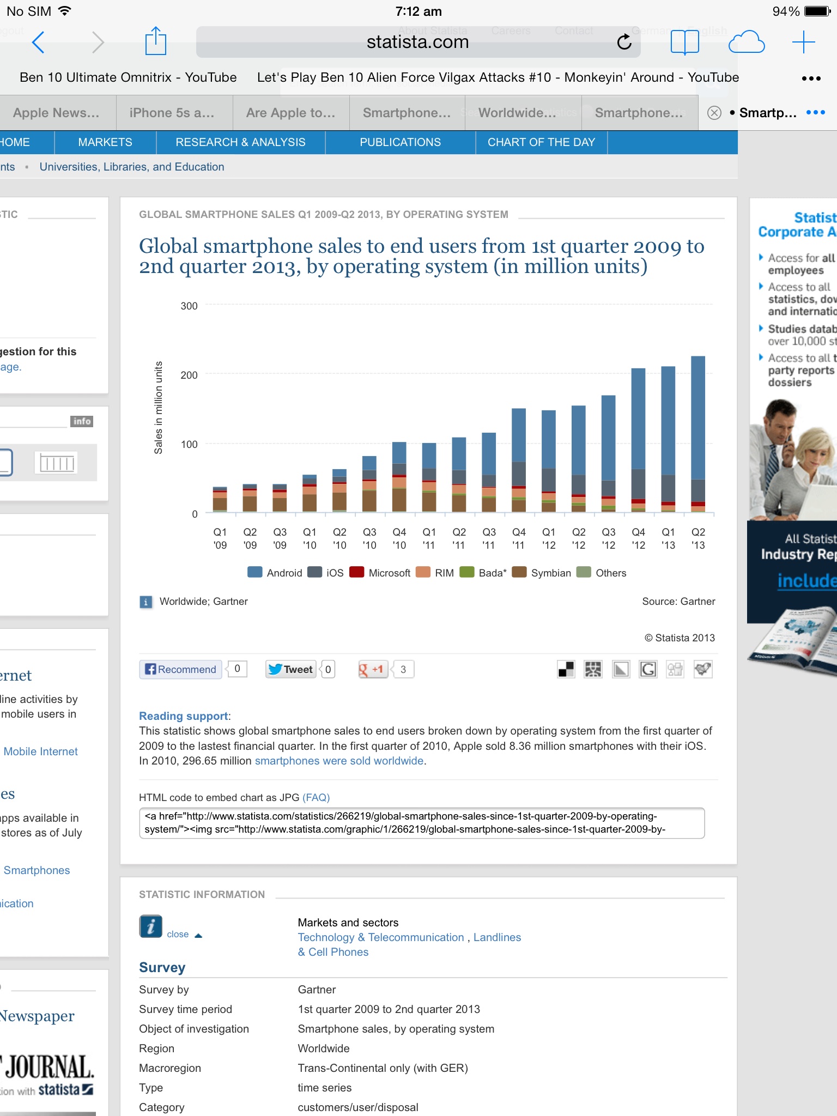Open the PUBLICATIONS menu
The width and height of the screenshot is (837, 1116).
pyautogui.click(x=400, y=142)
